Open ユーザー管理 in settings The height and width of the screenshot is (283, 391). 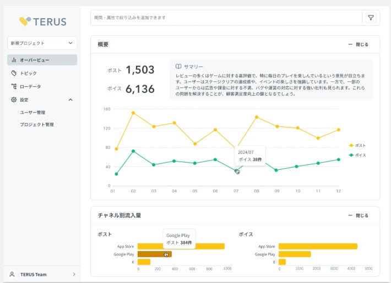[x=32, y=112]
